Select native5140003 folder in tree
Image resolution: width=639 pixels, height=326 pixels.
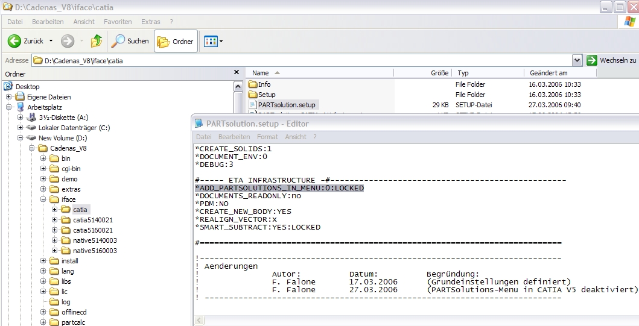(95, 240)
